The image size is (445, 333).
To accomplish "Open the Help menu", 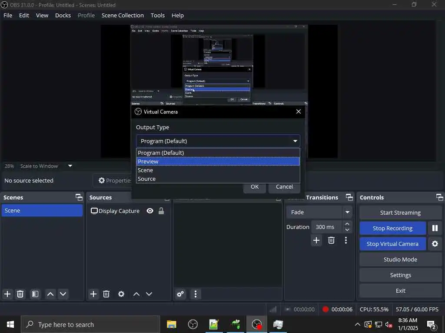I will 178,15.
